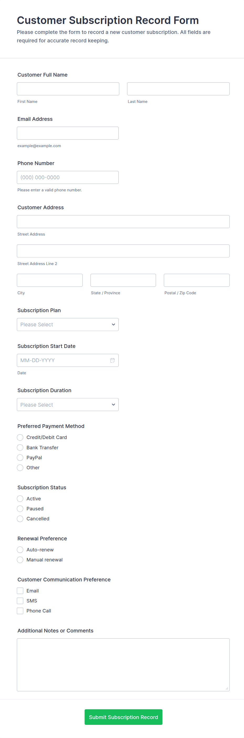Click into the Email Address field
The height and width of the screenshot is (738, 244).
pyautogui.click(x=68, y=133)
